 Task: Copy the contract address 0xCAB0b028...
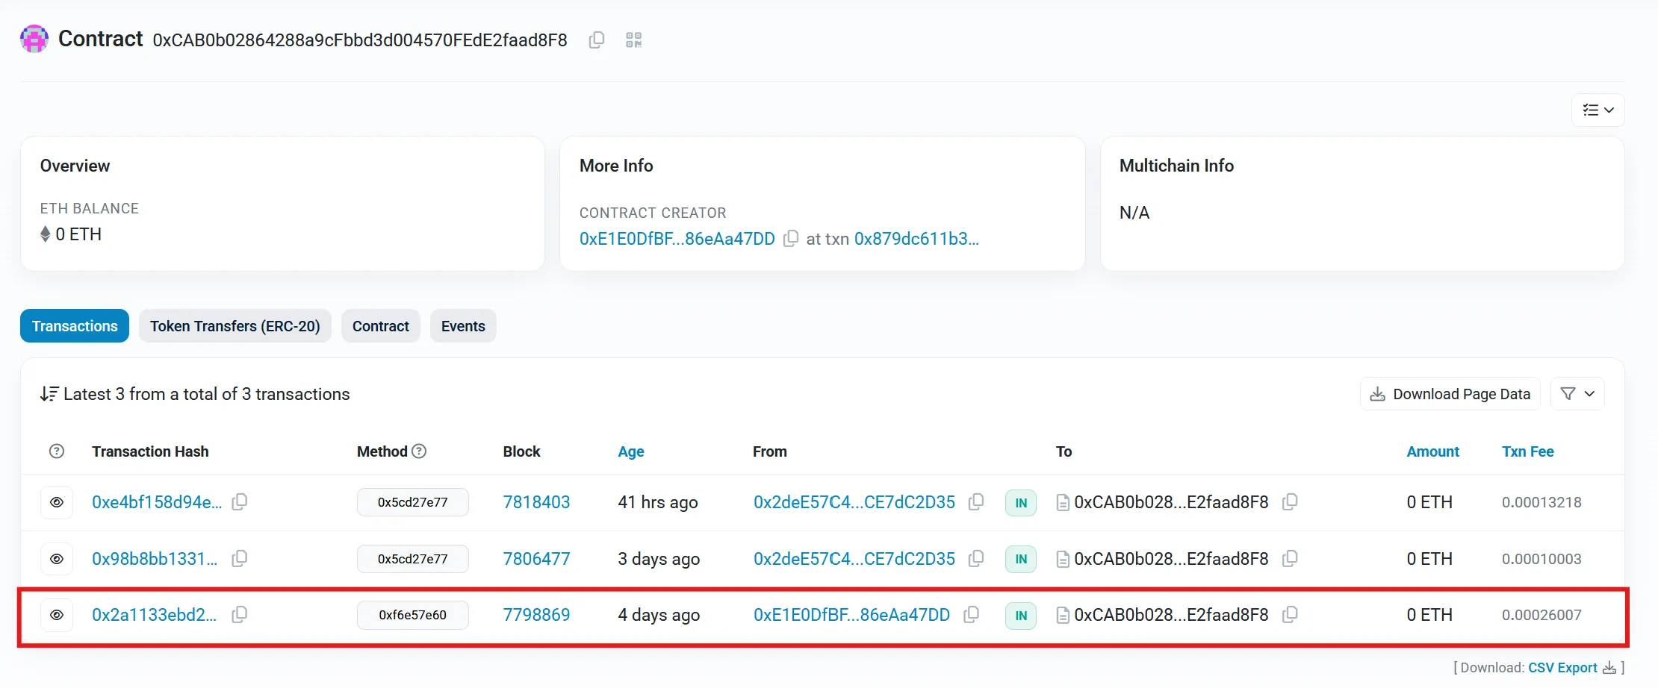pos(596,40)
